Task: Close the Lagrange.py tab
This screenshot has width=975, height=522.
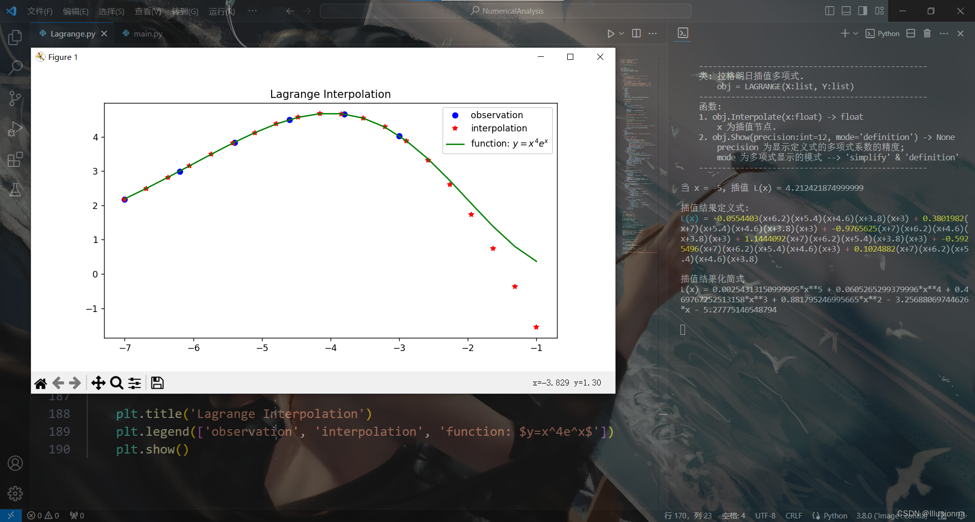Action: tap(104, 33)
